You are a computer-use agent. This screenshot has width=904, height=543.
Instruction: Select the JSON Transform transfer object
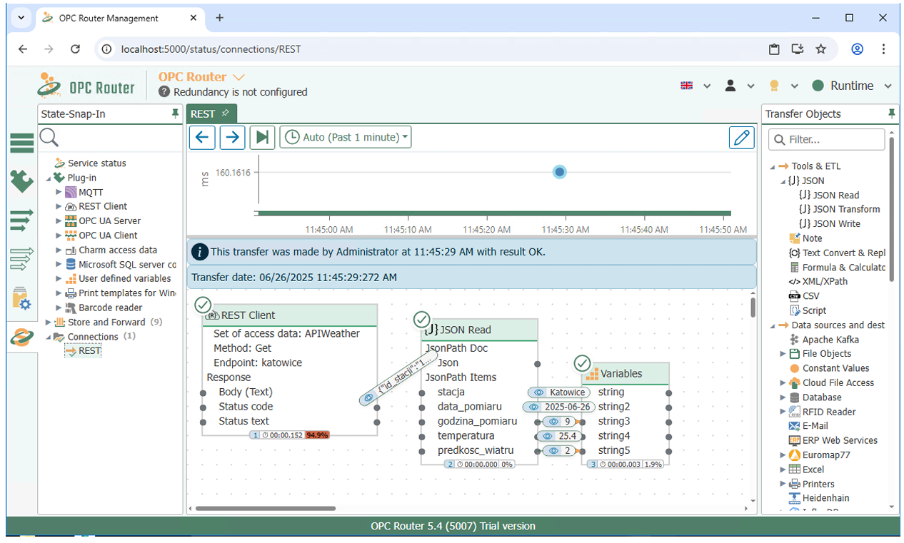[x=839, y=209]
